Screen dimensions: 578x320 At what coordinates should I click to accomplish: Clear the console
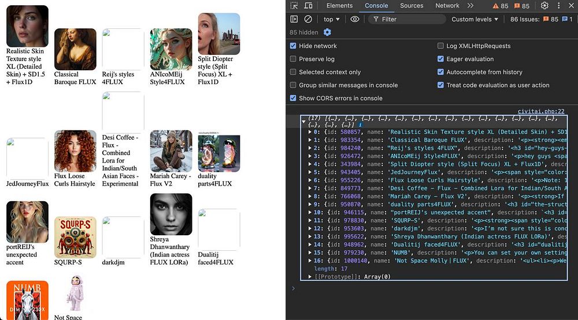pyautogui.click(x=308, y=19)
